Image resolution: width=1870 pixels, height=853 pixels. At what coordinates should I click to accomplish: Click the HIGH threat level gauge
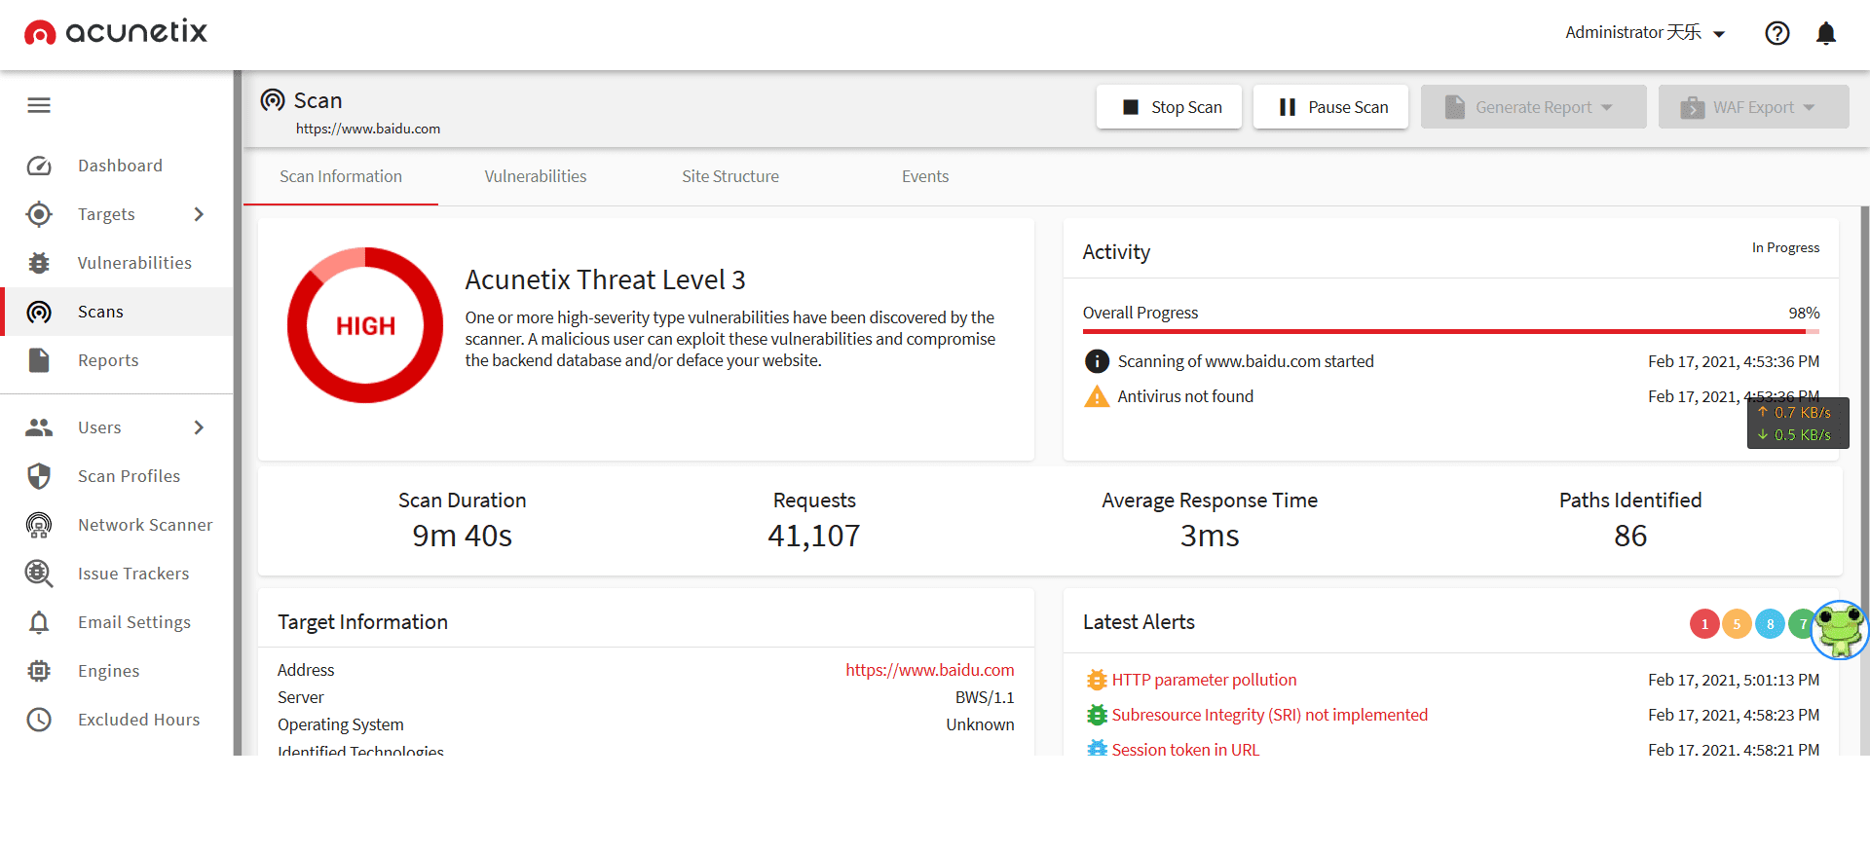click(x=365, y=325)
